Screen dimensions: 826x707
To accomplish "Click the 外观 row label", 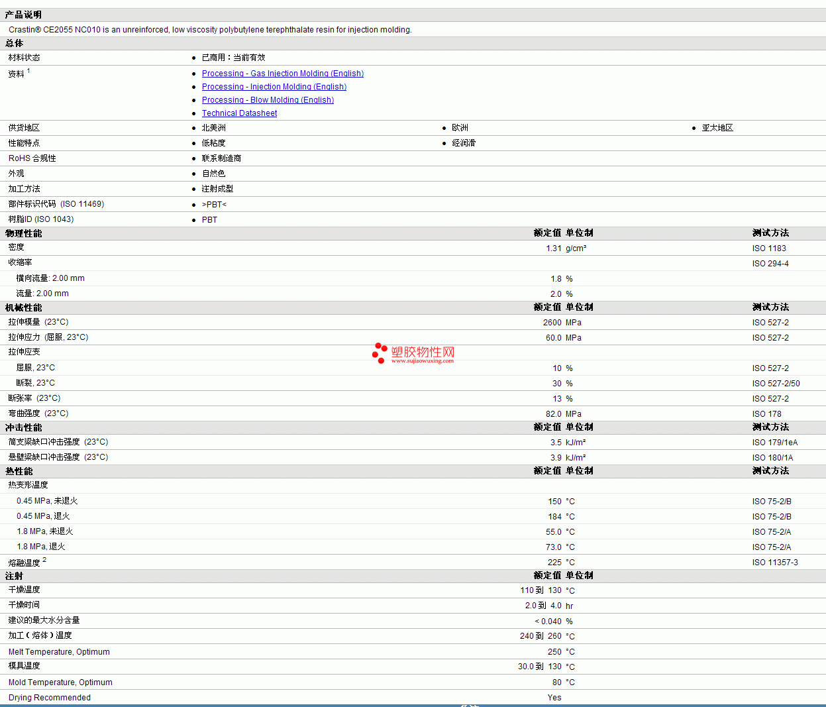I will pyautogui.click(x=16, y=174).
